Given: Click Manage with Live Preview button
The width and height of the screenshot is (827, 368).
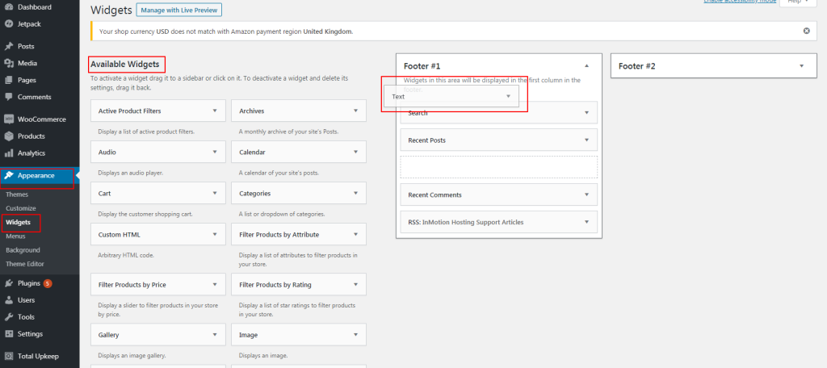Looking at the screenshot, I should [x=179, y=10].
